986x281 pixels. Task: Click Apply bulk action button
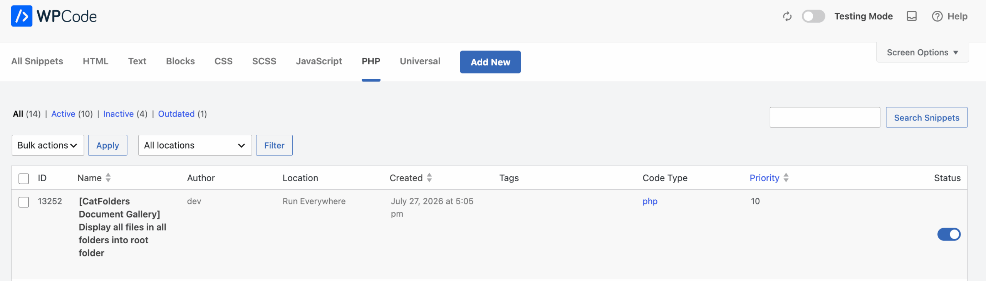point(107,145)
